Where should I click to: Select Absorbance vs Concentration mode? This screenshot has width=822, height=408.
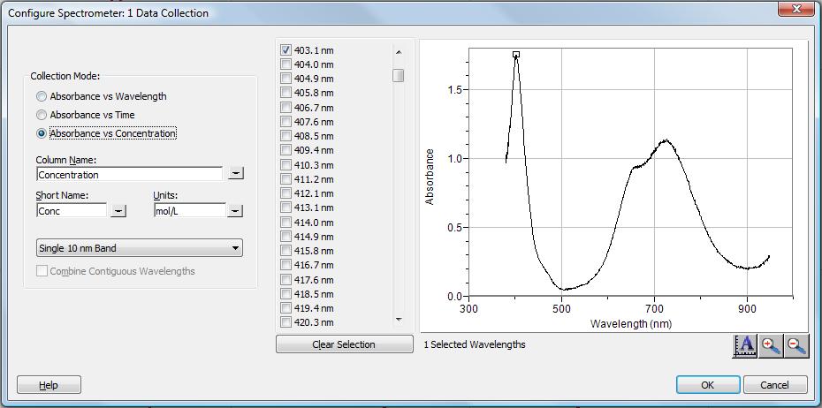click(41, 133)
